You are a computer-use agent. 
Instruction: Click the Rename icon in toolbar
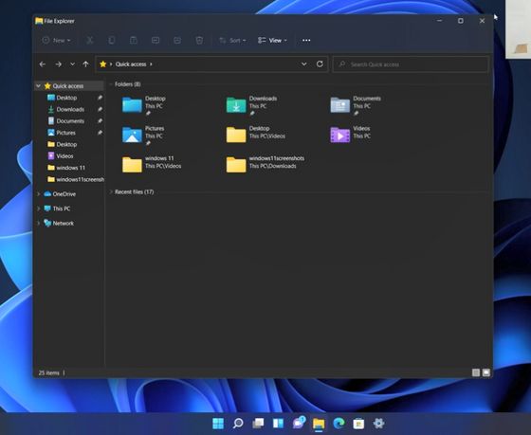click(x=156, y=41)
